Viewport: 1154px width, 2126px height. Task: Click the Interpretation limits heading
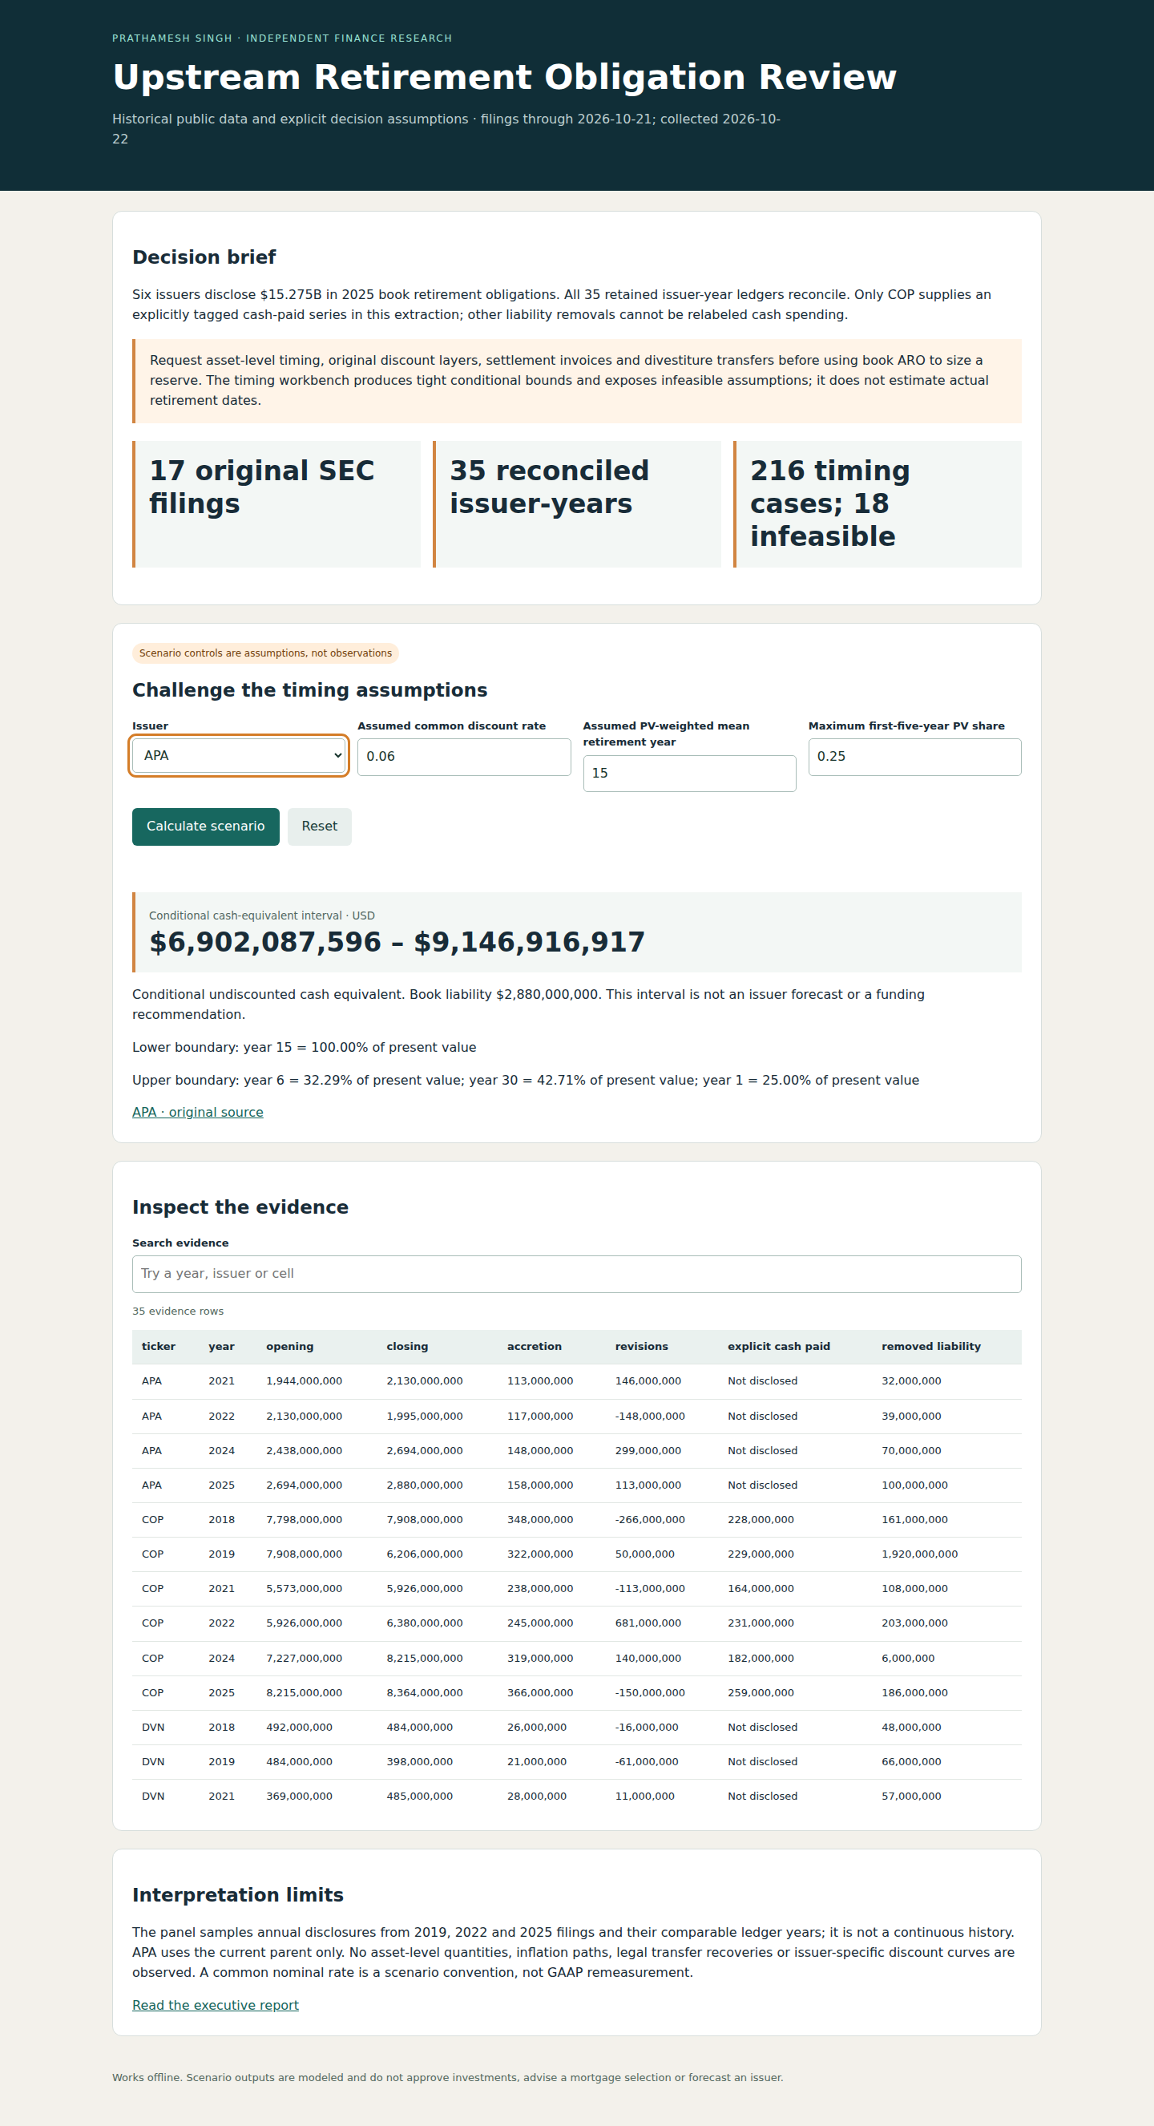[237, 1895]
